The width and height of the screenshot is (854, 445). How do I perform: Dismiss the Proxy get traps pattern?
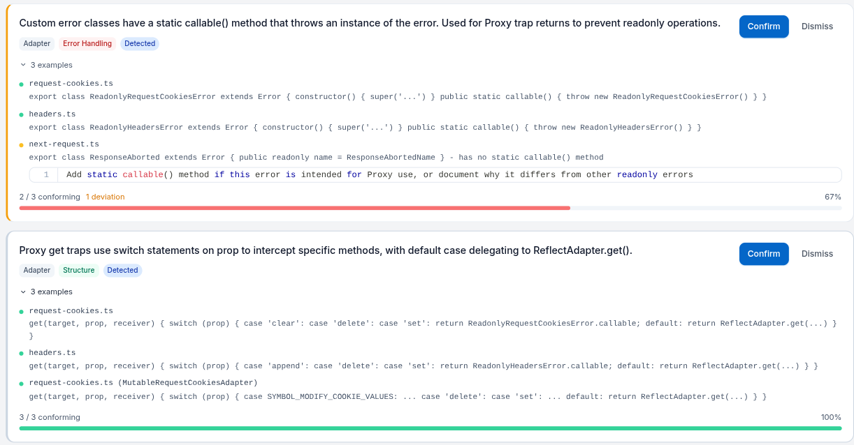point(817,254)
